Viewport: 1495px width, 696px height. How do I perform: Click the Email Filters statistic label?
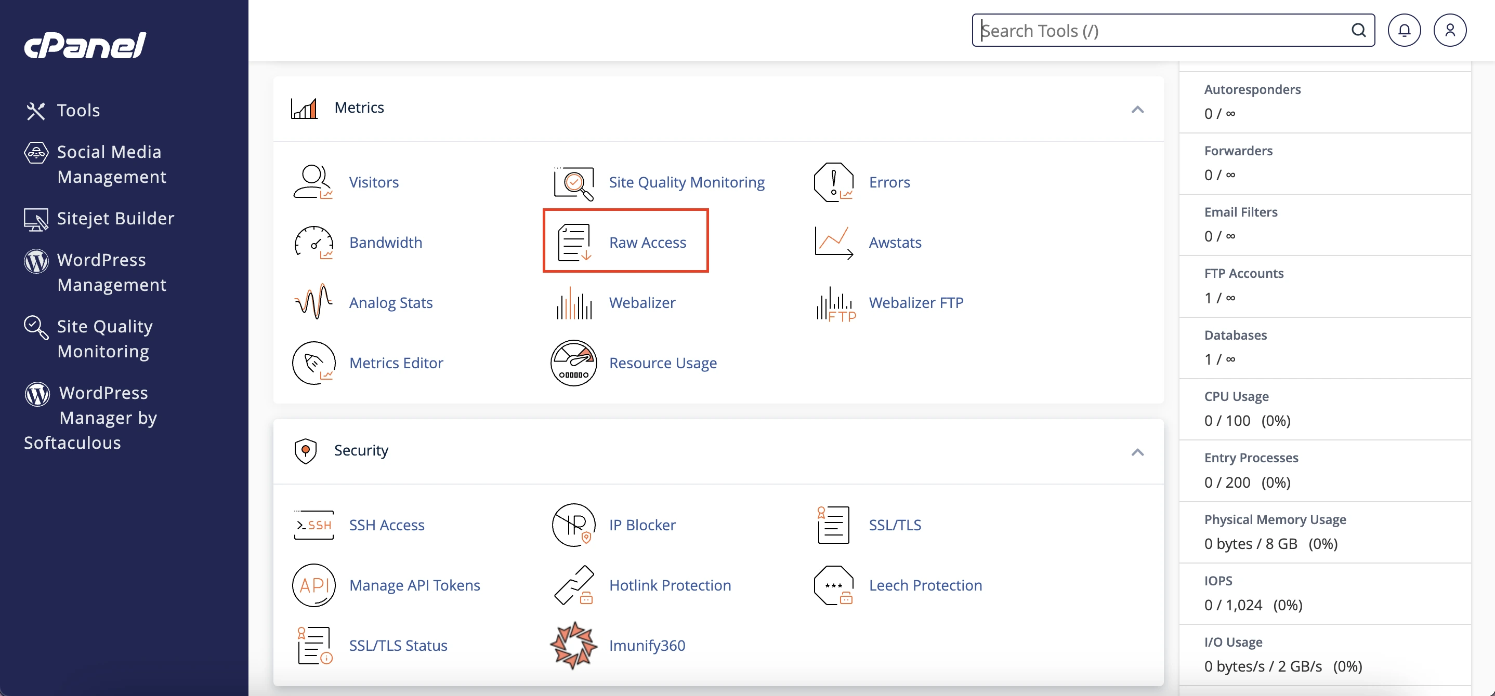click(1241, 212)
